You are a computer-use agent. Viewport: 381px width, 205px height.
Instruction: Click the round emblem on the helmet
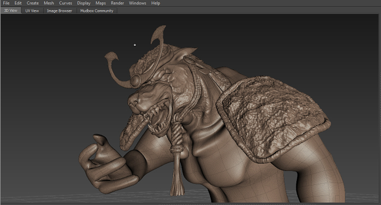136,80
